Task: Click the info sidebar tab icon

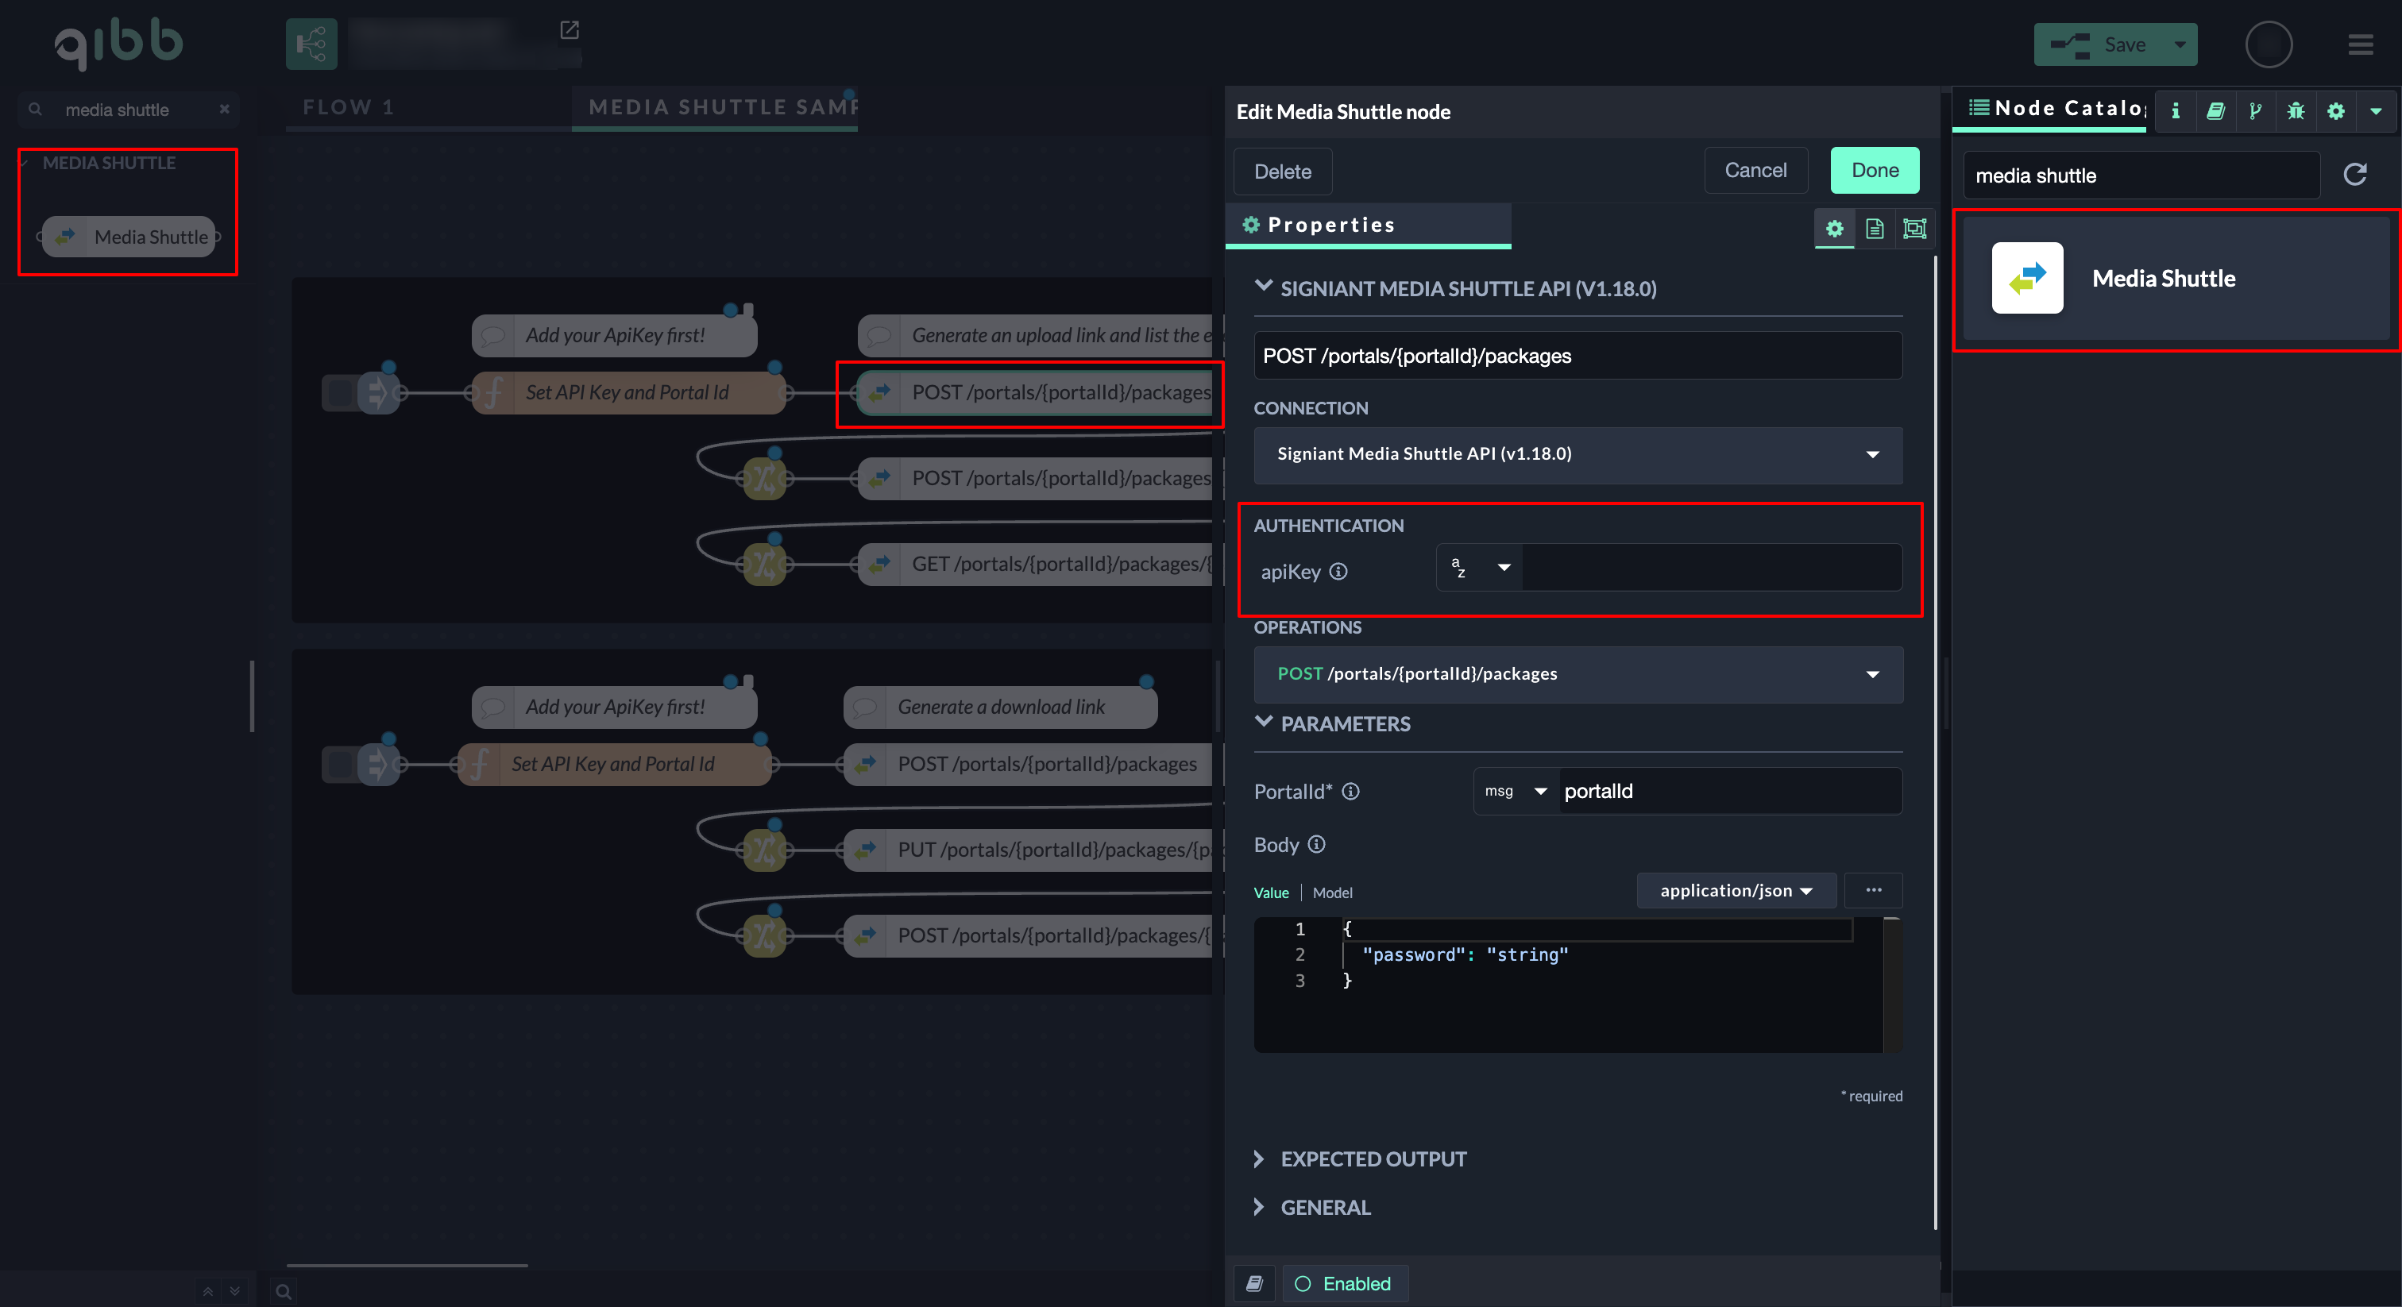Action: pyautogui.click(x=2176, y=111)
